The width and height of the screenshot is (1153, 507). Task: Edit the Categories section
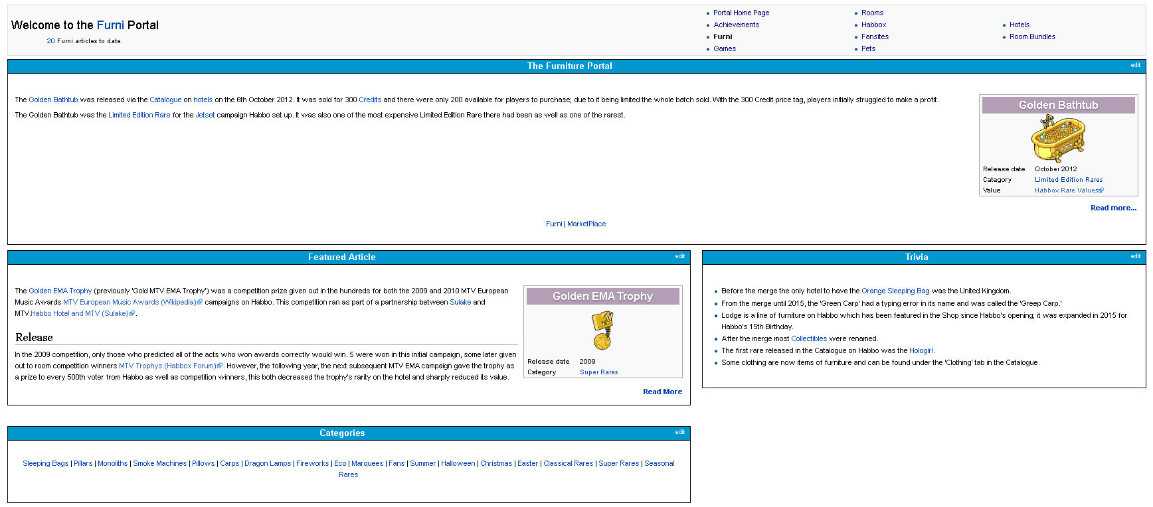679,432
